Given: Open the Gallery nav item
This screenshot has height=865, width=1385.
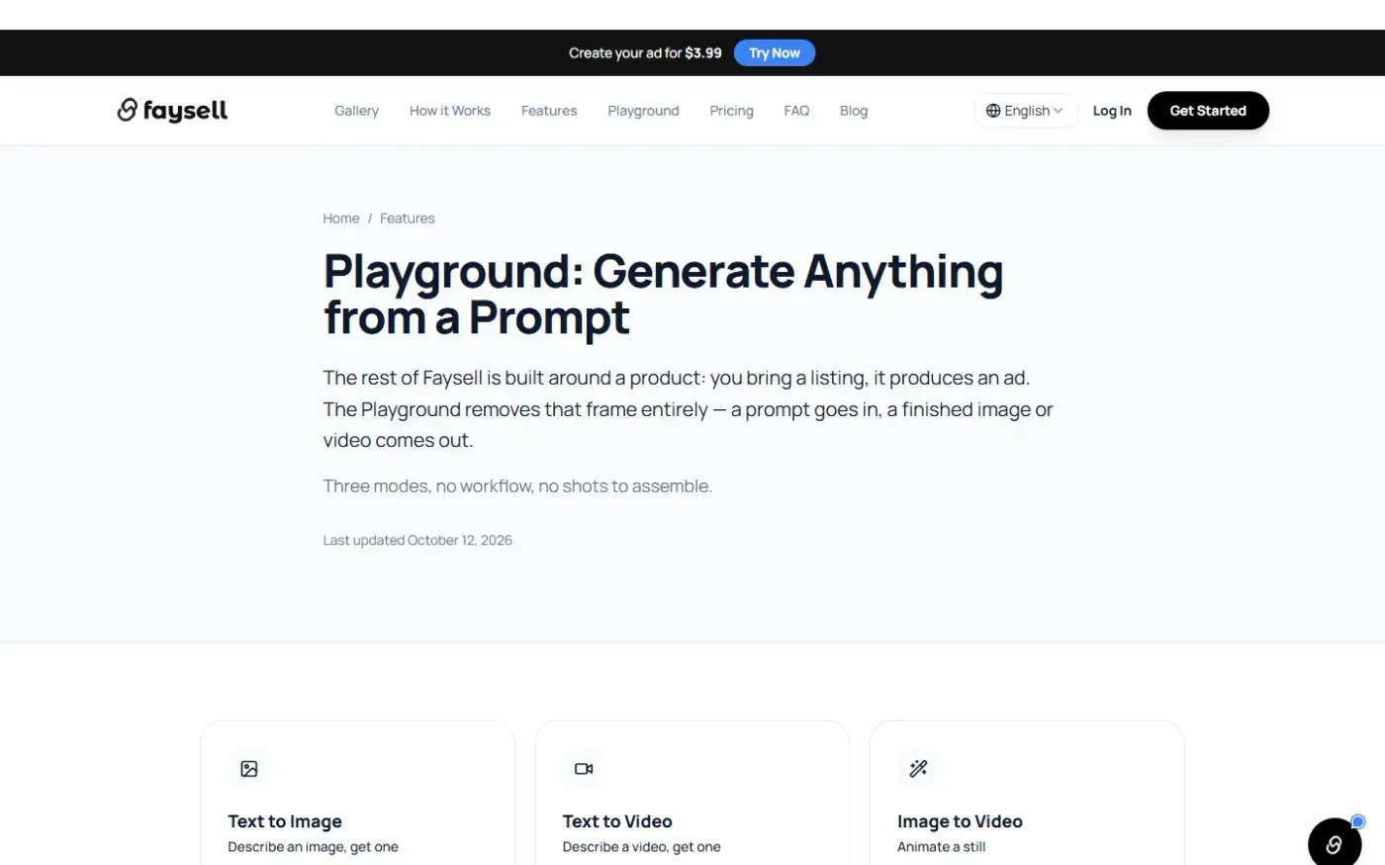Looking at the screenshot, I should [x=356, y=111].
